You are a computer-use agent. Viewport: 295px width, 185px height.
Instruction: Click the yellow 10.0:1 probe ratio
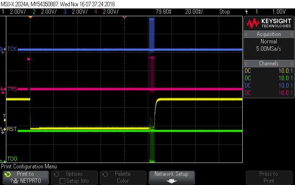click(285, 71)
